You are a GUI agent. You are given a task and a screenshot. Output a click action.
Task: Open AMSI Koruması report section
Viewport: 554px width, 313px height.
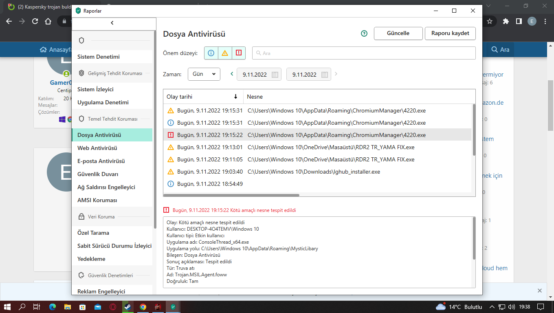pyautogui.click(x=112, y=200)
